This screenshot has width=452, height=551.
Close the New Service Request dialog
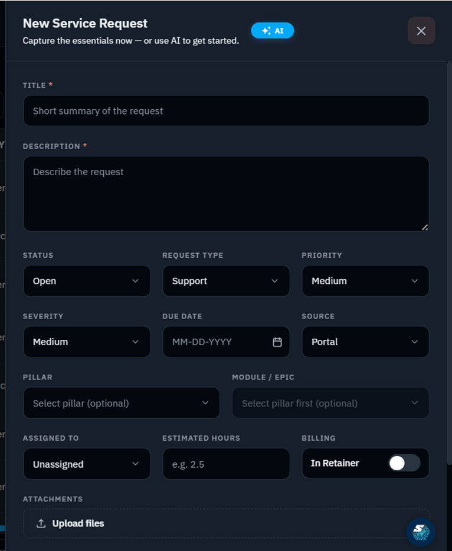click(421, 31)
